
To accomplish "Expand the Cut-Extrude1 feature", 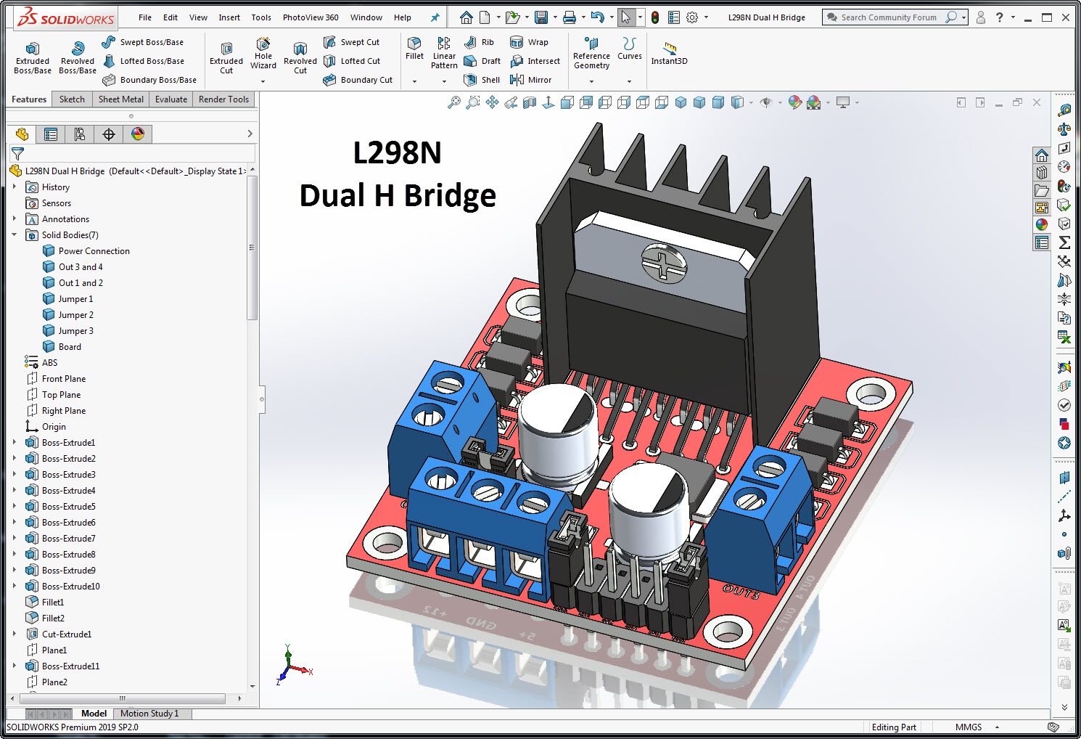I will coord(15,634).
